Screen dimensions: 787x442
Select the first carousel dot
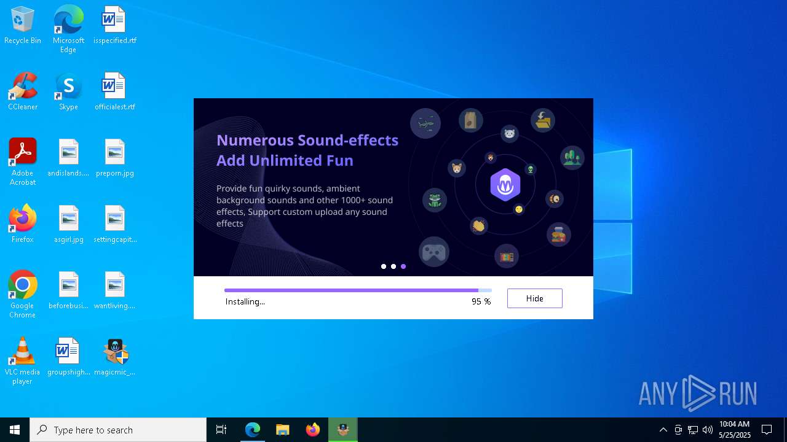pos(384,266)
